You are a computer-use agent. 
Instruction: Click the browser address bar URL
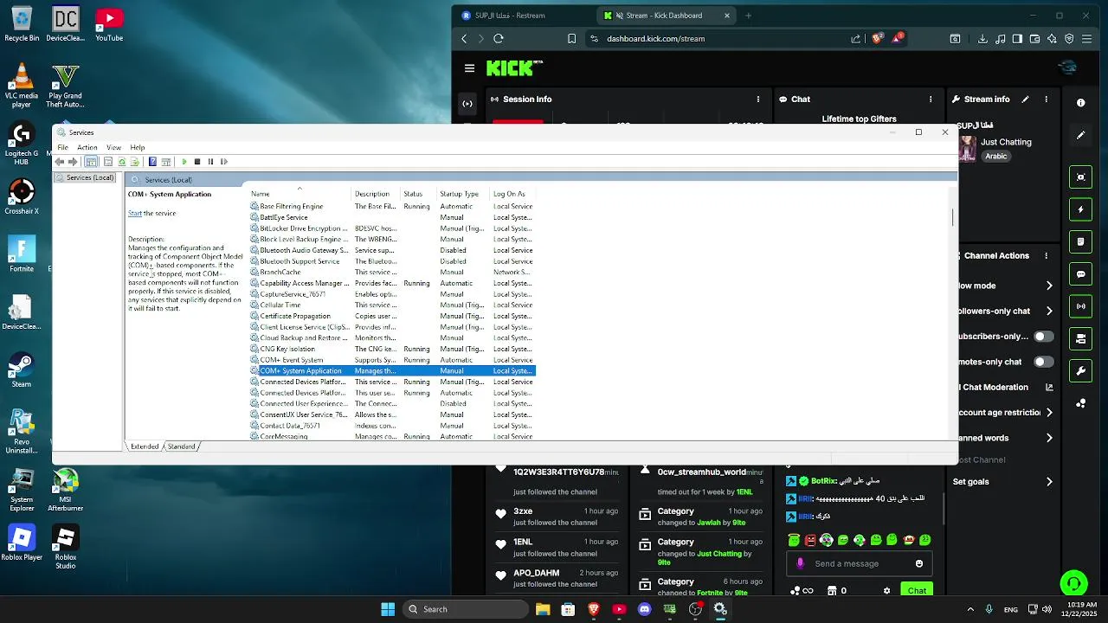tap(655, 38)
